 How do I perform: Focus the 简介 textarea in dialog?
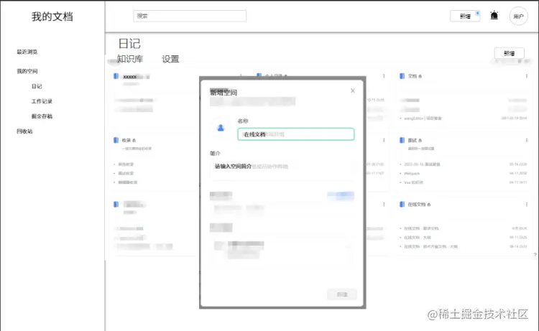(282, 170)
